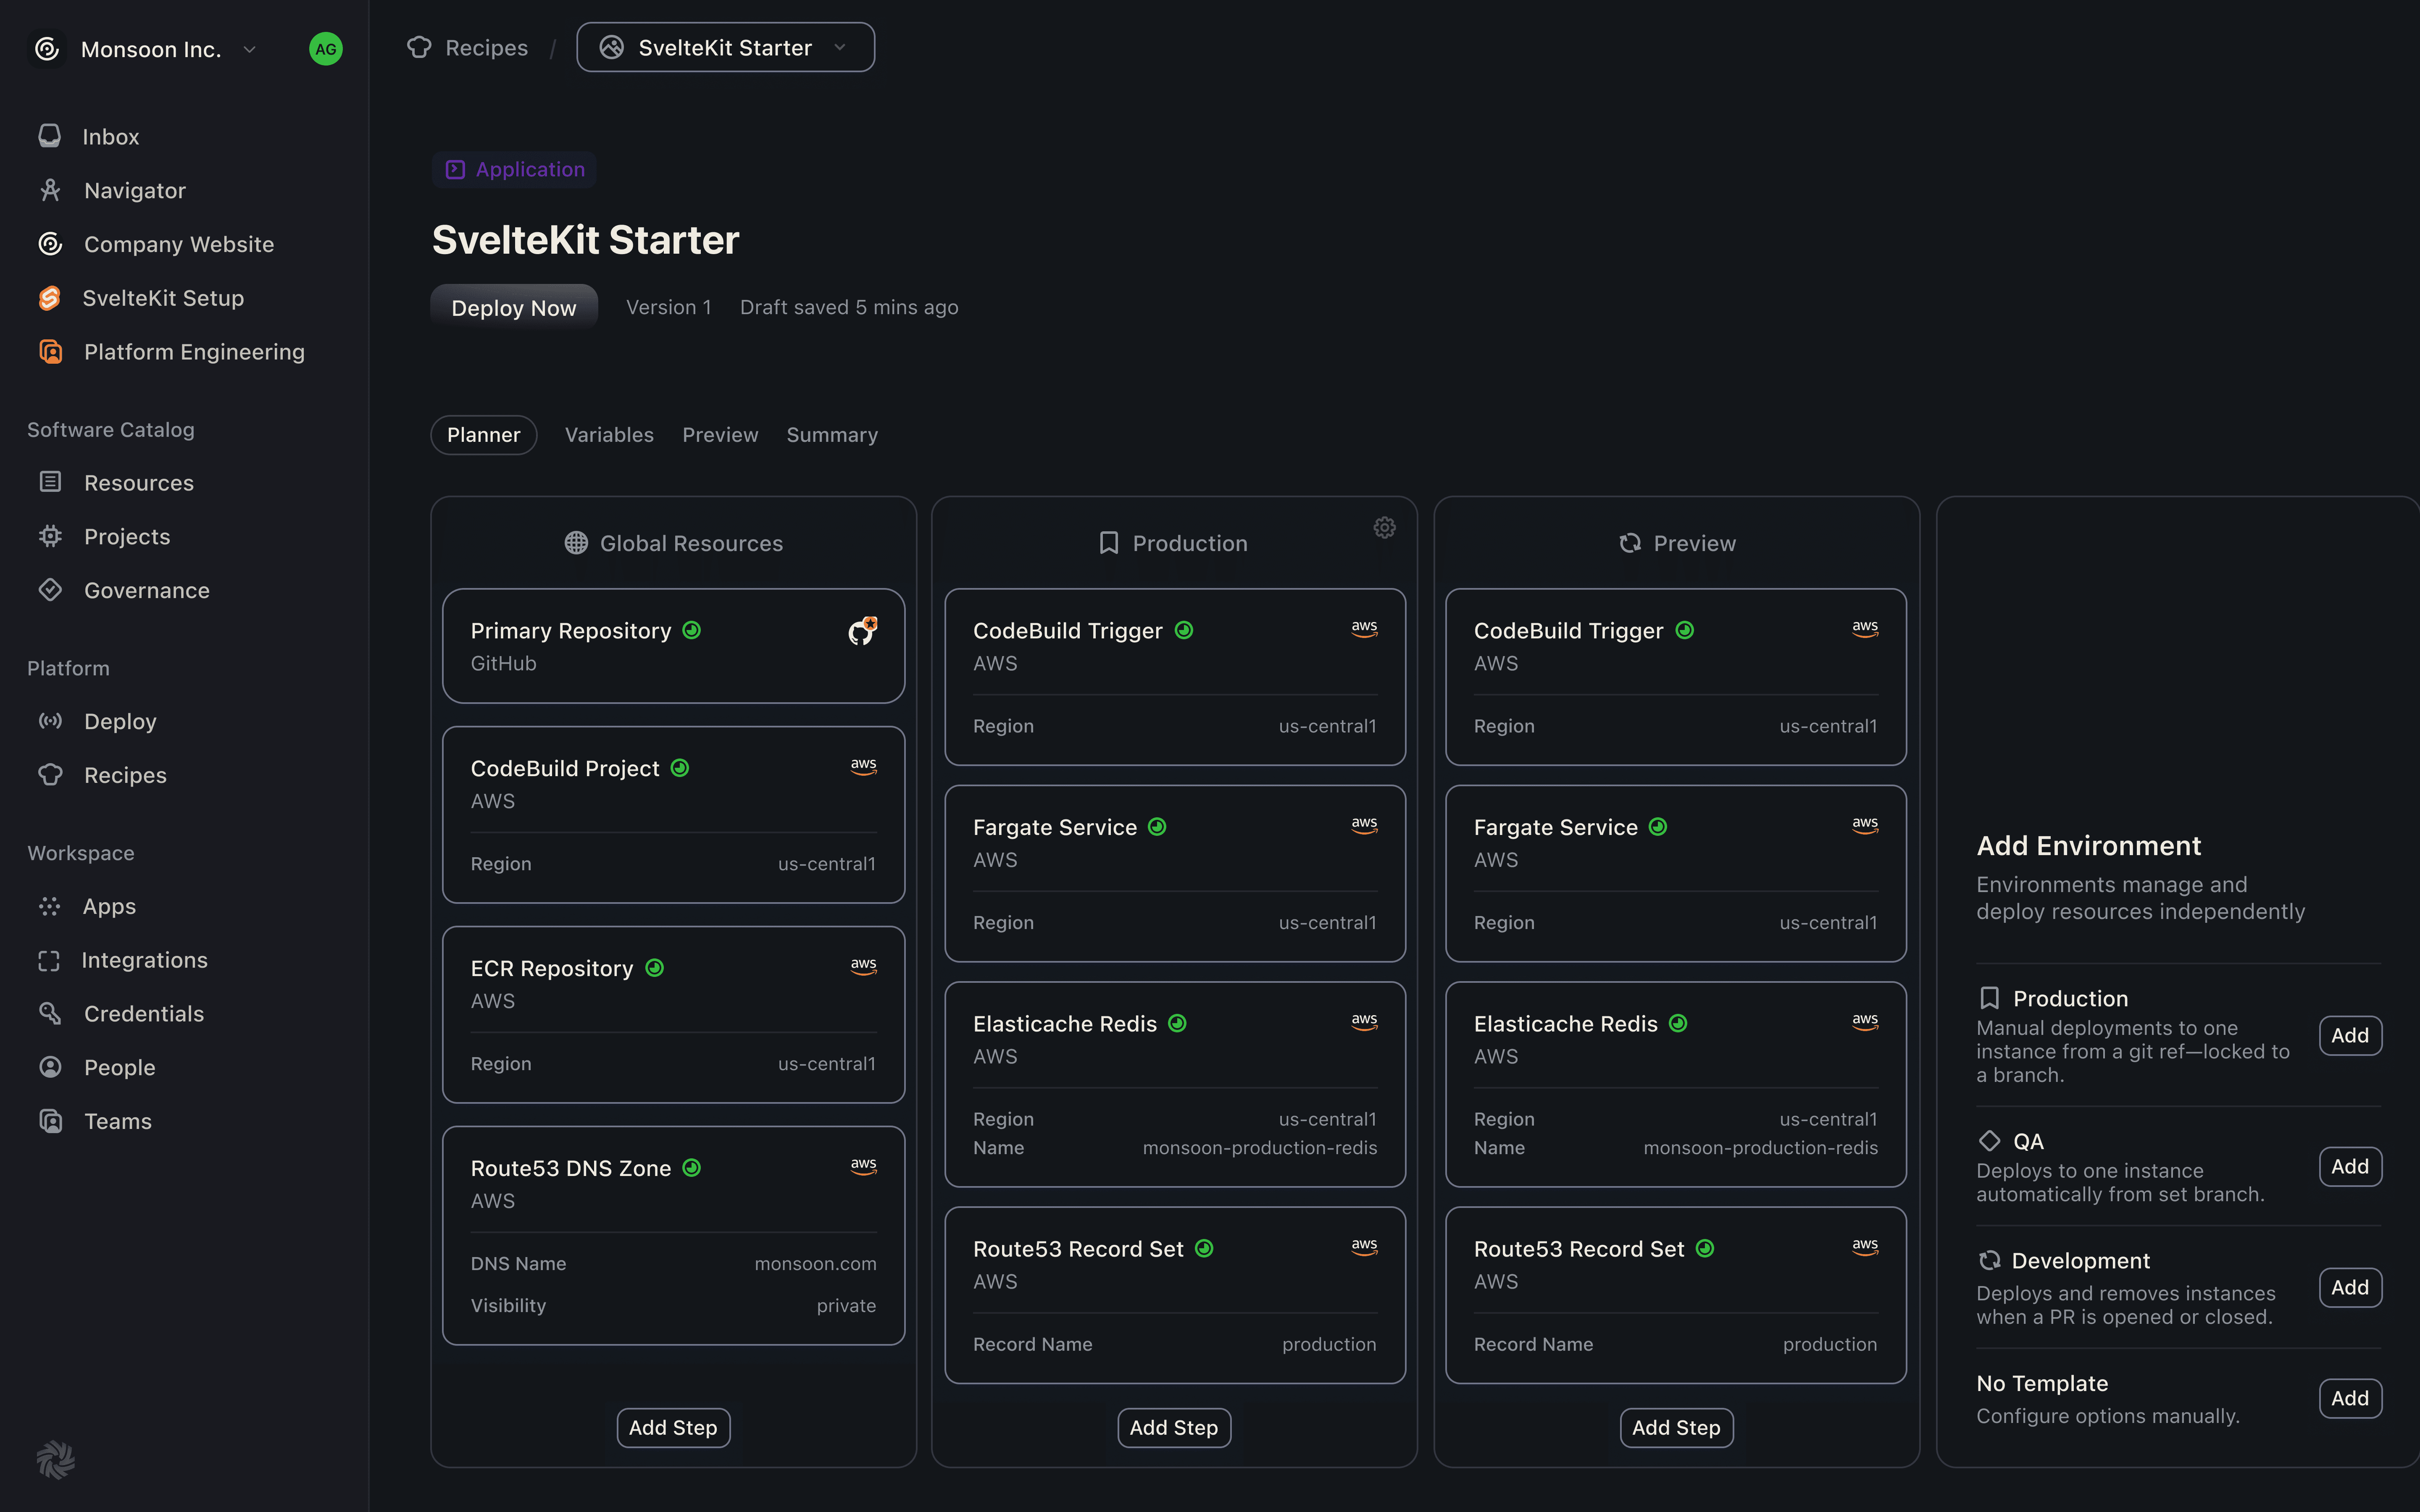
Task: Open Preview Route53 Record Set card
Action: click(x=1676, y=1295)
